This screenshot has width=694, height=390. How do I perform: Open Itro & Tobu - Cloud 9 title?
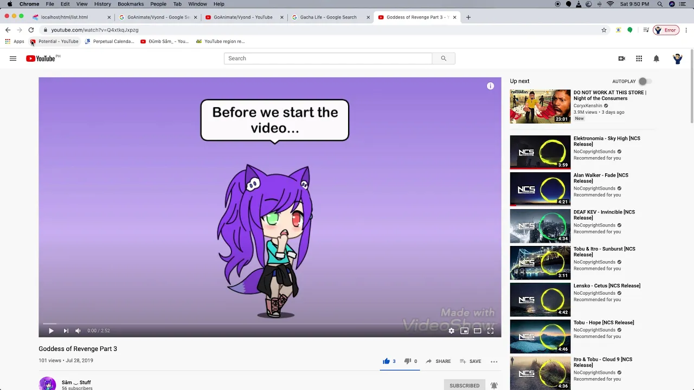[x=603, y=362]
